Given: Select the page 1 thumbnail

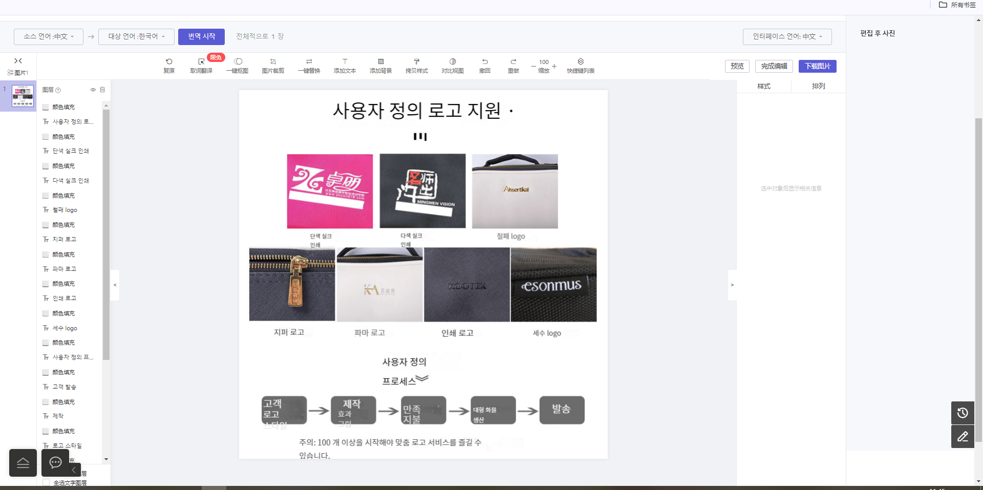Looking at the screenshot, I should [23, 96].
